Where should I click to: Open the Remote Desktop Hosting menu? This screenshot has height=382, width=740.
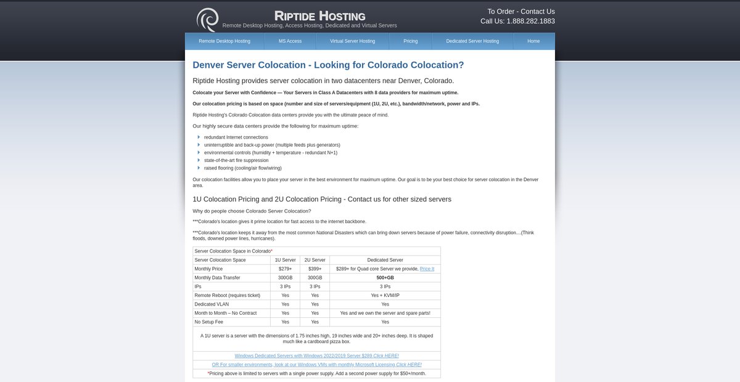tap(224, 41)
